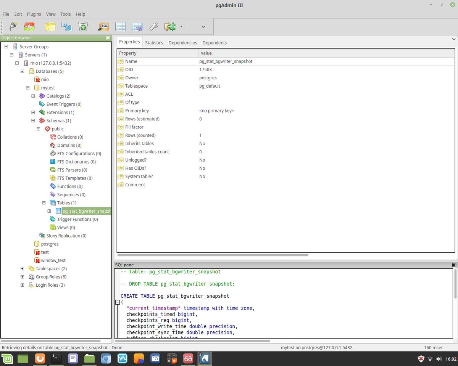Open the toolbar overflow chevron dropdown

[x=203, y=27]
